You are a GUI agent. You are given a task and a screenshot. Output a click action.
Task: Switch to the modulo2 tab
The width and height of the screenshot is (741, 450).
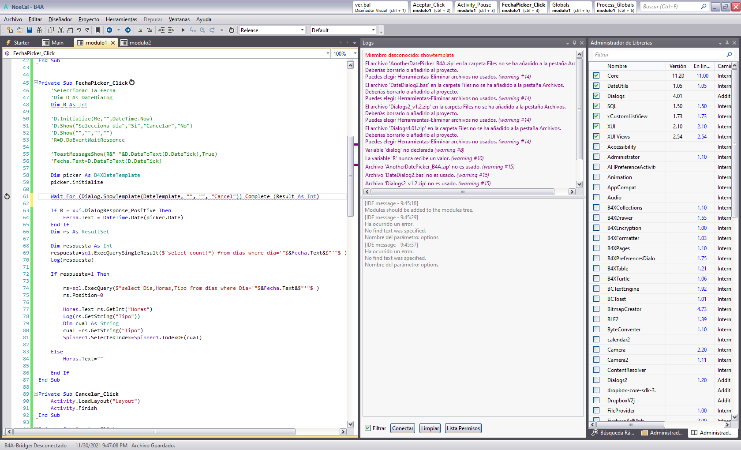[x=140, y=43]
